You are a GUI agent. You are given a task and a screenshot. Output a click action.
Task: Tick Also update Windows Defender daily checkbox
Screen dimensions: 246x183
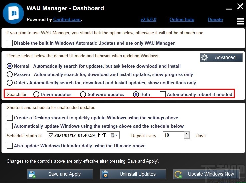pos(10,146)
